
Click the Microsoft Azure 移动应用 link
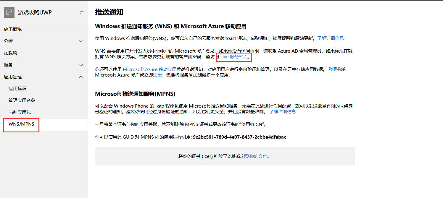tap(149, 69)
